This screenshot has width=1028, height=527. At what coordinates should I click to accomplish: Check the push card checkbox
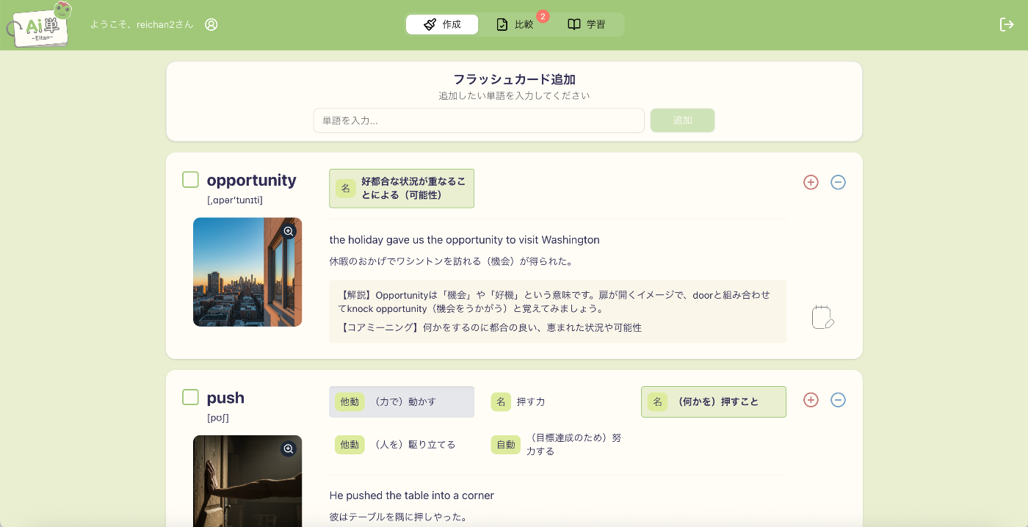(190, 397)
